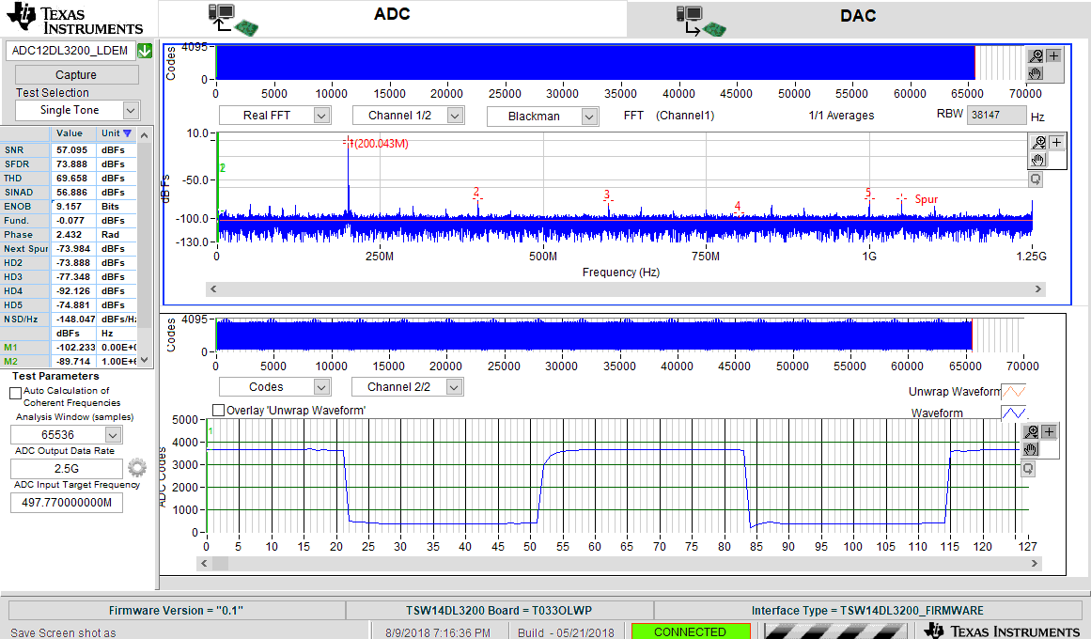
Task: Click reset view icon below FFT palette
Action: [x=1036, y=179]
